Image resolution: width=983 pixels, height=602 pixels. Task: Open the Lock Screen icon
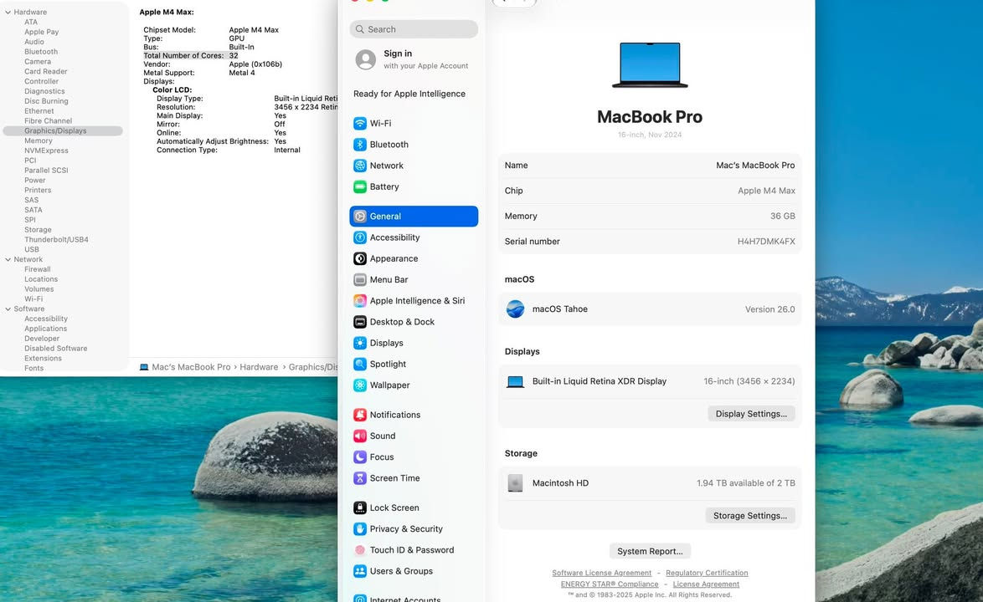360,508
